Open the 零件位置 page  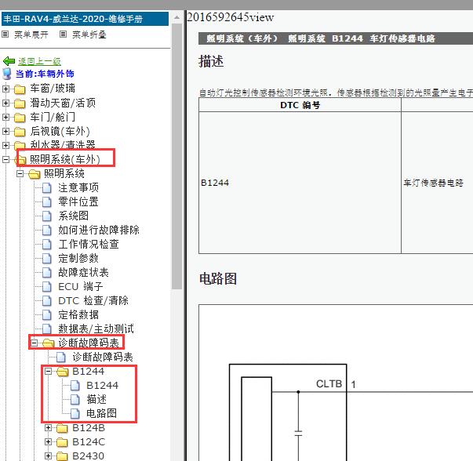78,202
